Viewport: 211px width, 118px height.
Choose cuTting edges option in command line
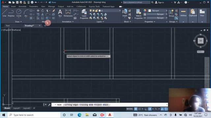point(71,105)
